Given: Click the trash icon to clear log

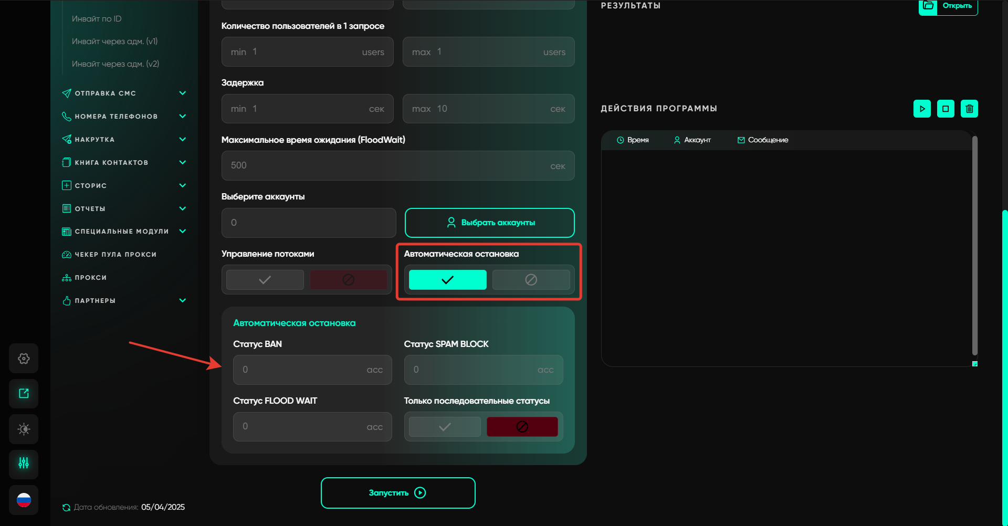Looking at the screenshot, I should point(969,109).
